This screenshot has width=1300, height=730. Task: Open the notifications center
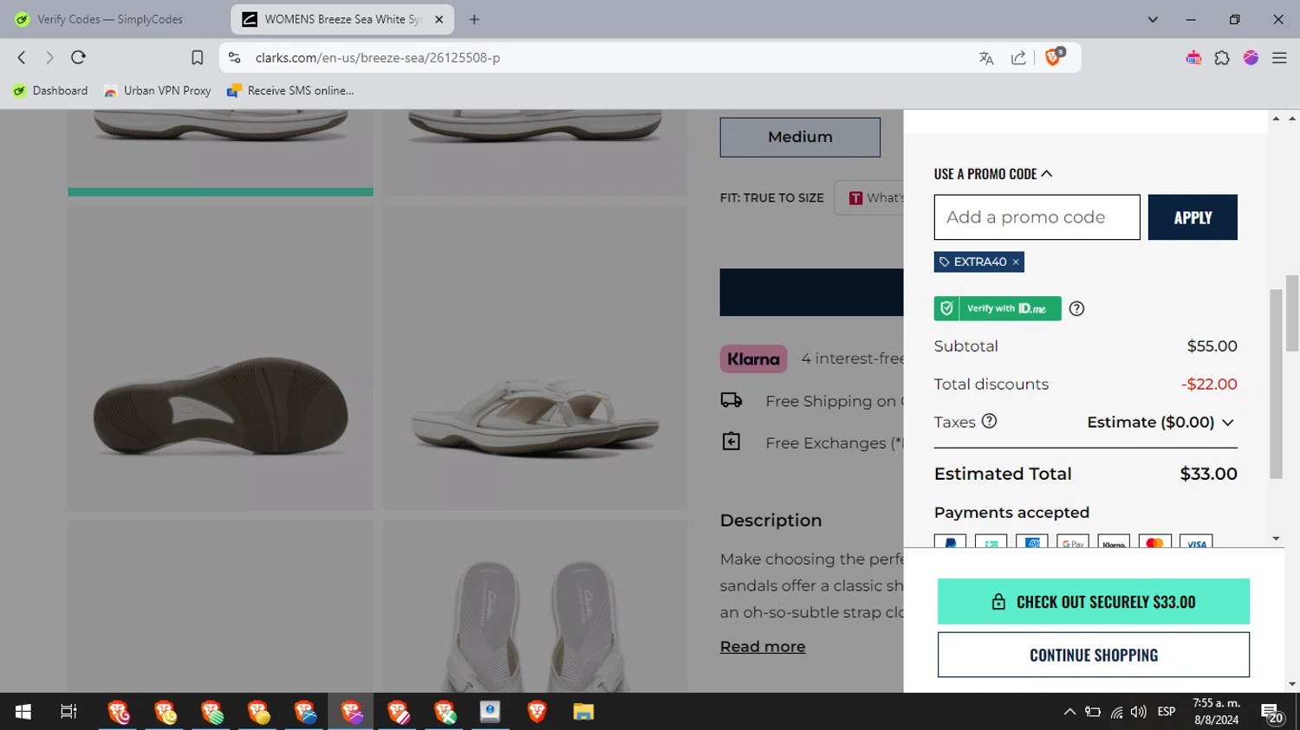pos(1272,713)
